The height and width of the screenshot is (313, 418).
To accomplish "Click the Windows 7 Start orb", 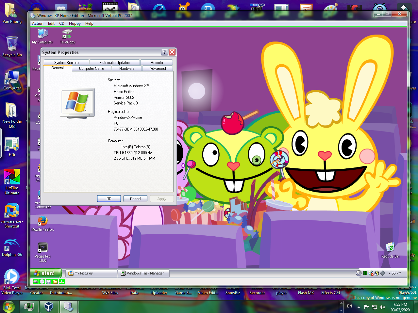I will (x=9, y=307).
